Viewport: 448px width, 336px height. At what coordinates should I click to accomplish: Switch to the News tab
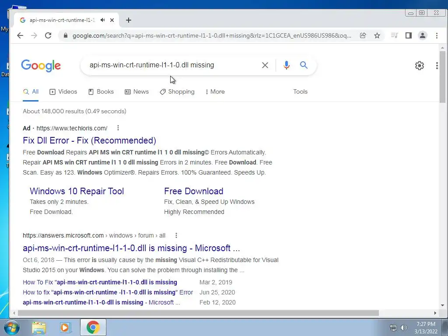point(137,92)
